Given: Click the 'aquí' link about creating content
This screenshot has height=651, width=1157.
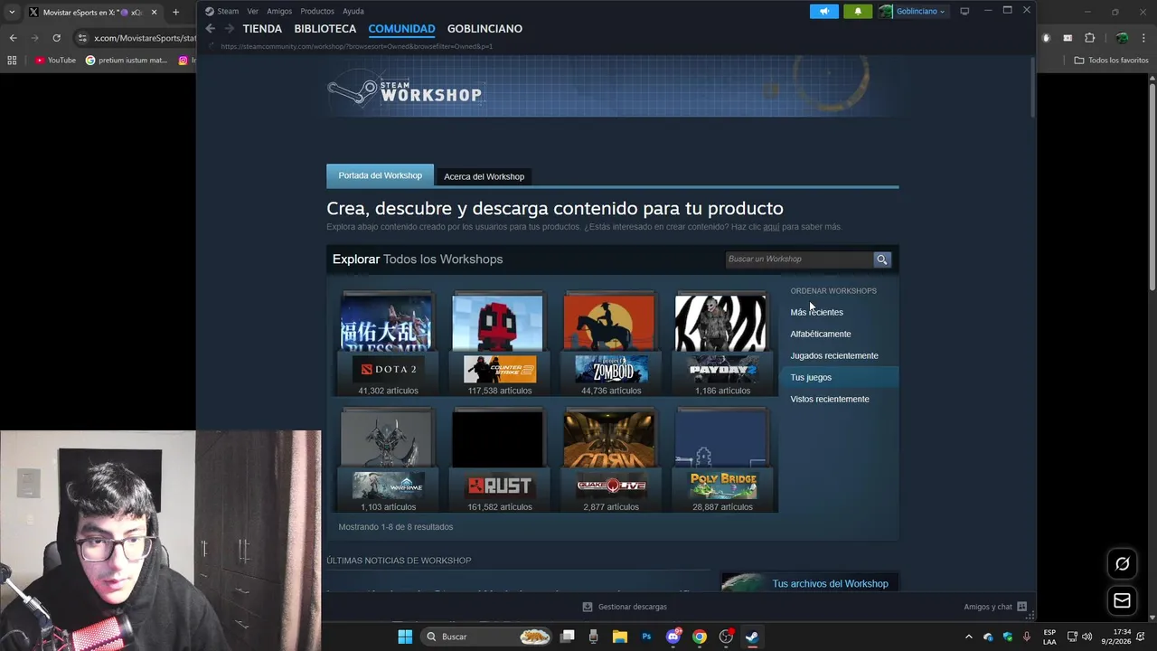Looking at the screenshot, I should pyautogui.click(x=771, y=227).
